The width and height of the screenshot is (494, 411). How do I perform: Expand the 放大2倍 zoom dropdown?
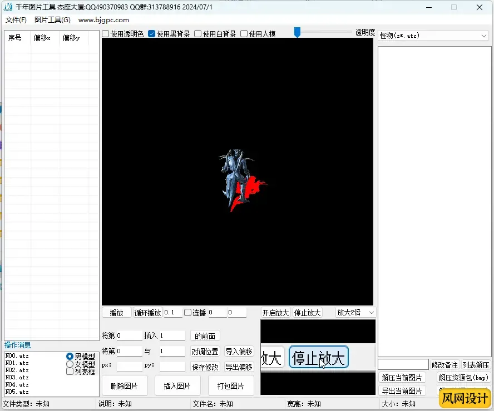point(355,313)
